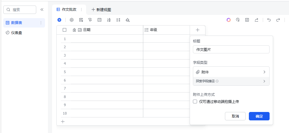The image size is (289, 133).
Task: Open 数据表 in the sidebar
Action: click(x=24, y=23)
